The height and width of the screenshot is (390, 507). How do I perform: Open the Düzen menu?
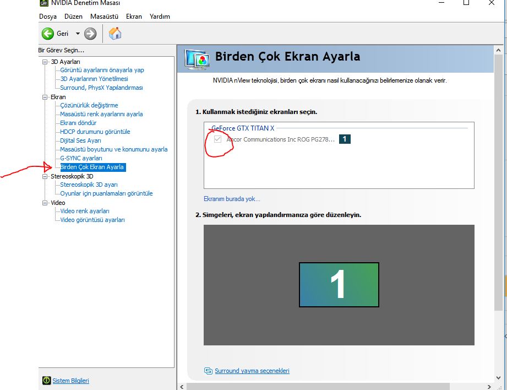[x=73, y=17]
